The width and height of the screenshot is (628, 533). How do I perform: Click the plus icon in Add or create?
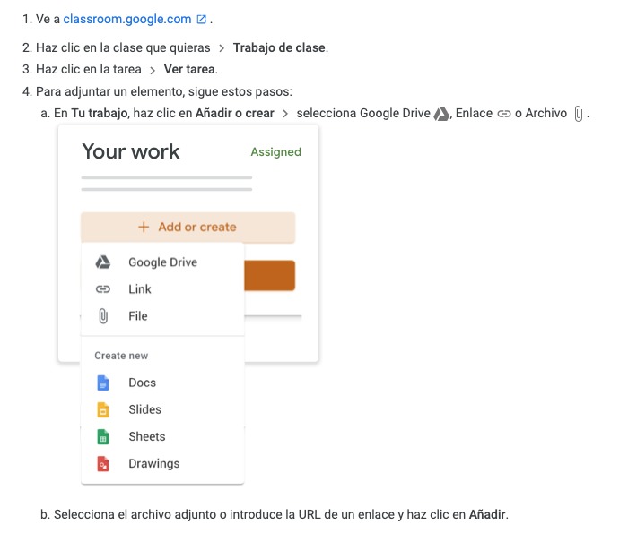click(x=144, y=227)
